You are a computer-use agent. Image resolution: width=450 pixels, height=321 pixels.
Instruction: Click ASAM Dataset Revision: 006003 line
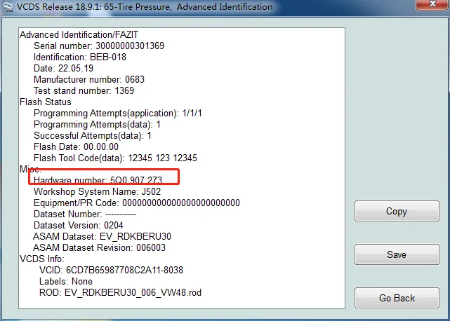coord(99,247)
